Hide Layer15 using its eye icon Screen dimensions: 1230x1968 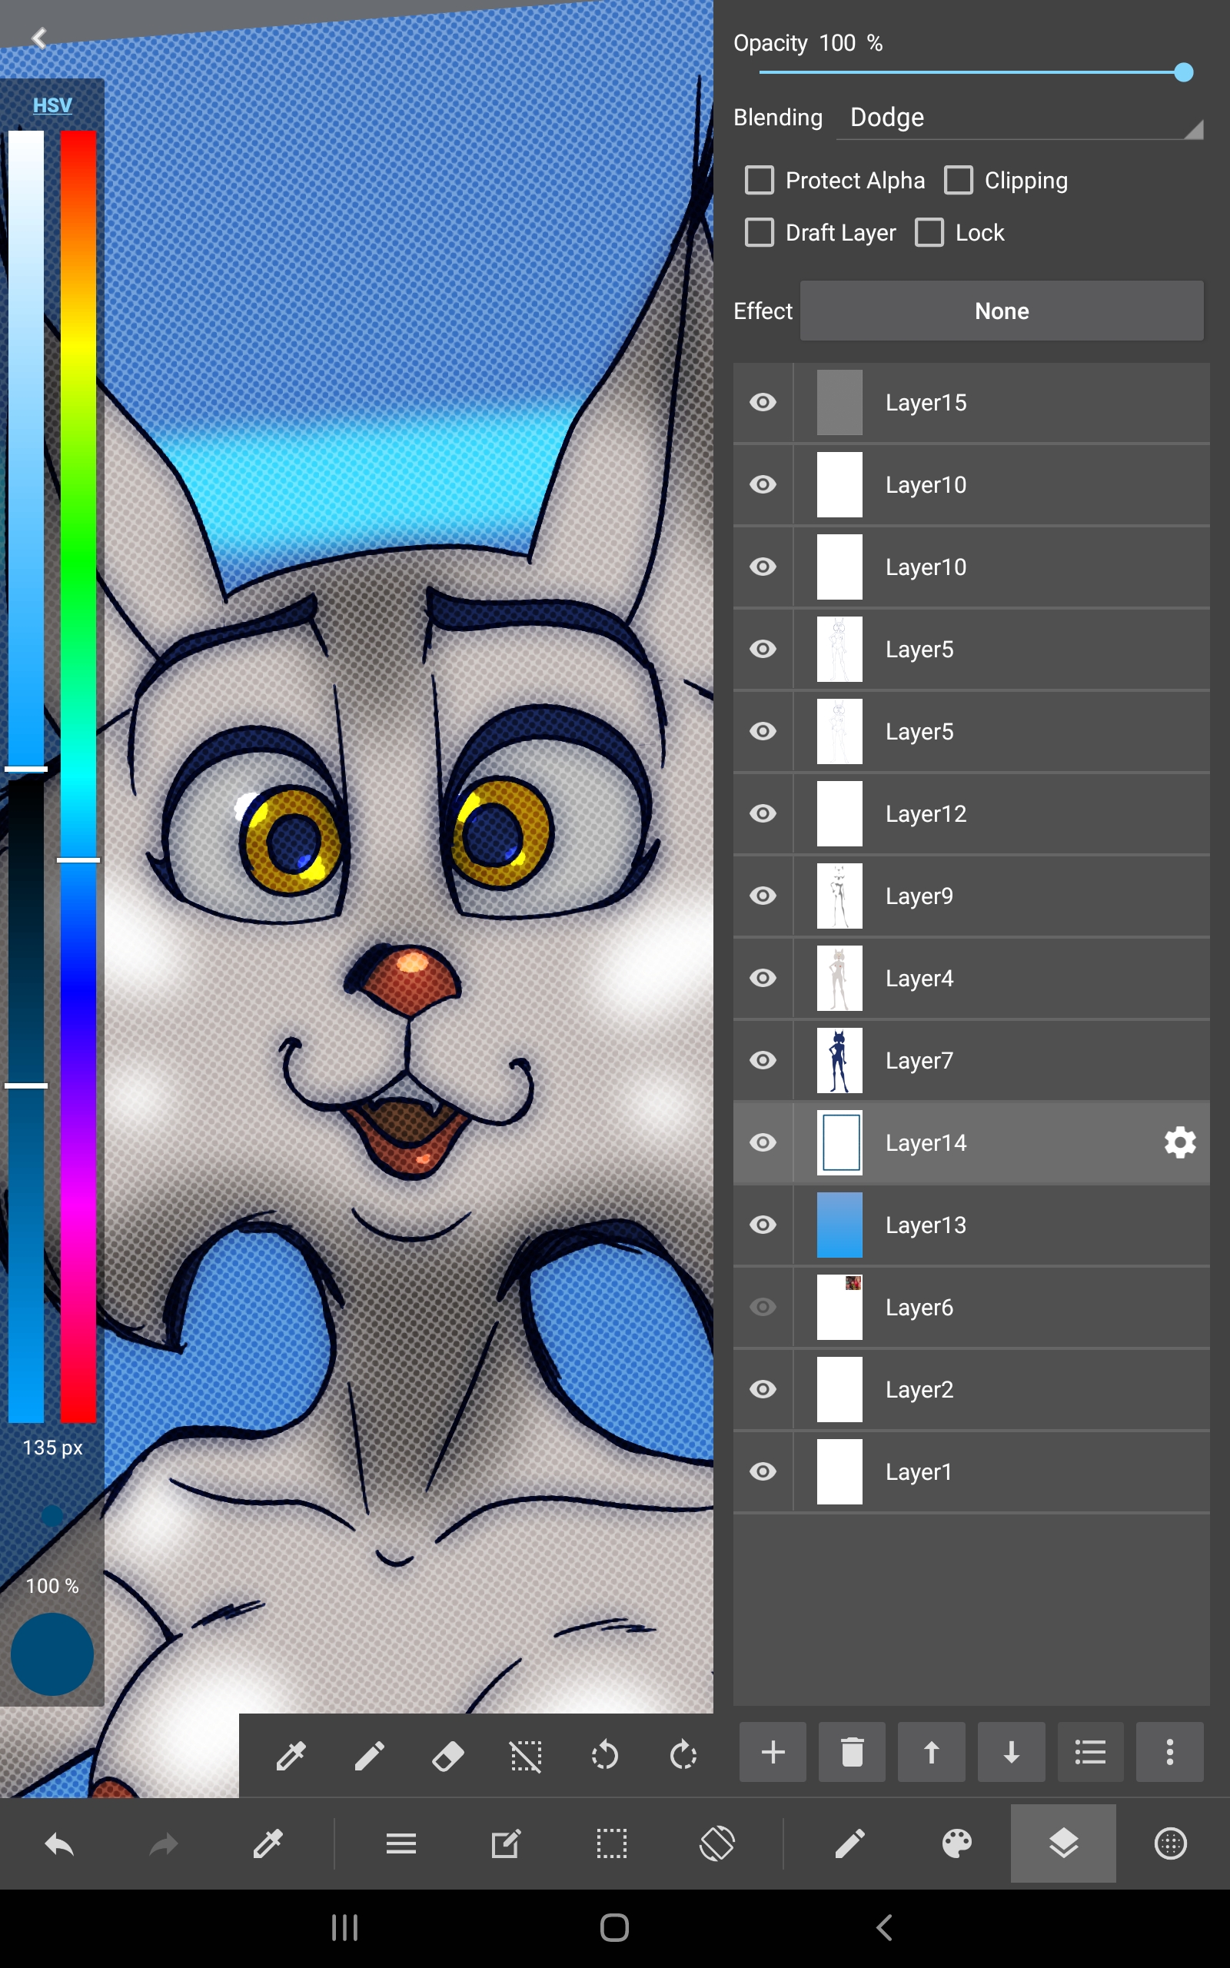click(x=763, y=403)
